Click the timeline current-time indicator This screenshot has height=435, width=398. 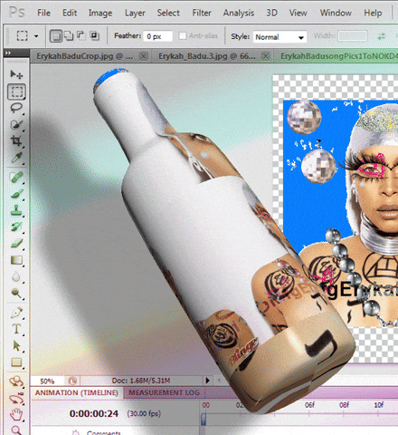tap(204, 420)
